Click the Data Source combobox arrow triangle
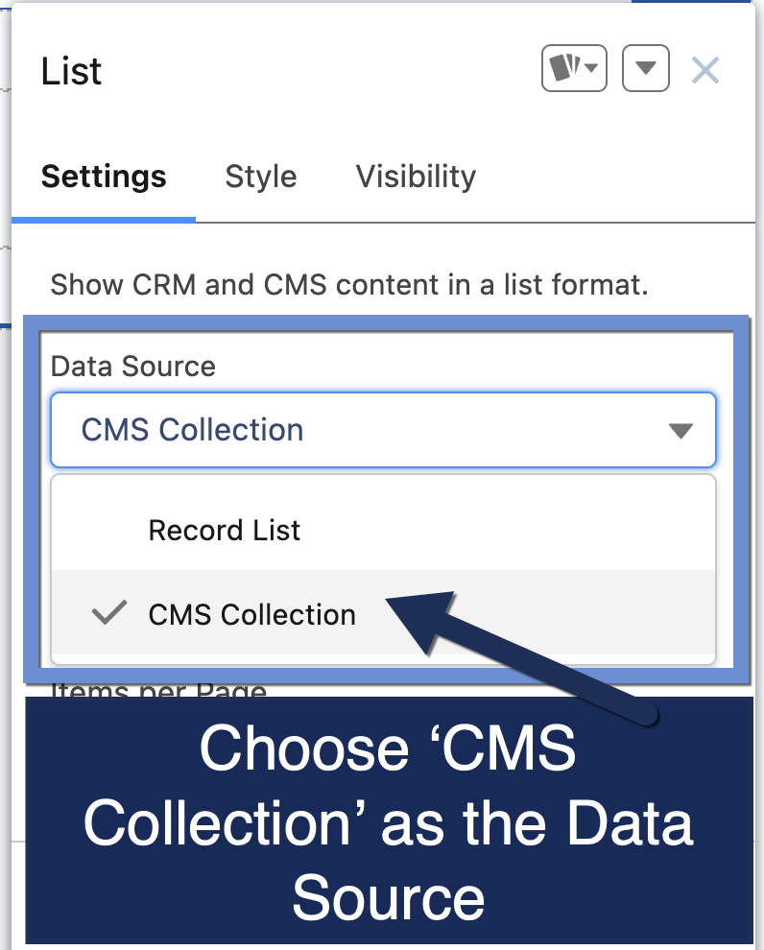This screenshot has height=950, width=764. (680, 431)
